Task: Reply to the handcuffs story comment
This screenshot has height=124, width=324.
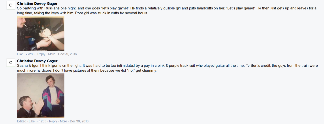Action: 41,54
